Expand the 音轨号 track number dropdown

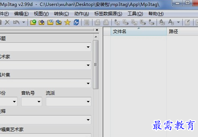(x=39, y=102)
